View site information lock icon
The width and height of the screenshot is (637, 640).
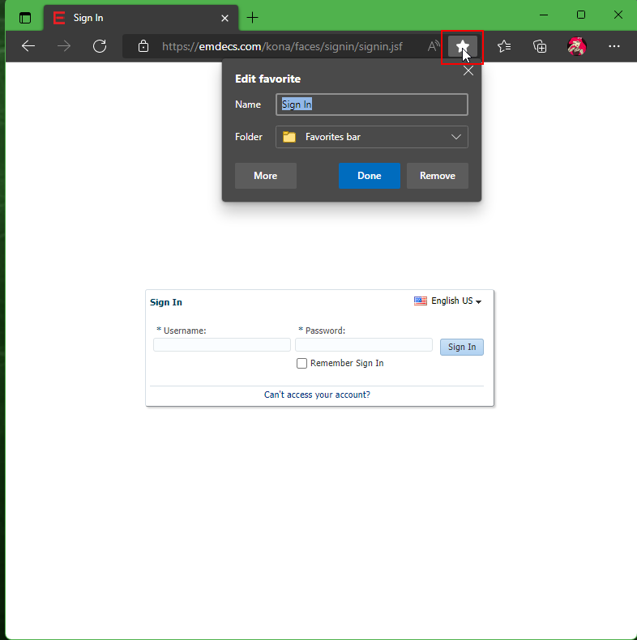[143, 46]
